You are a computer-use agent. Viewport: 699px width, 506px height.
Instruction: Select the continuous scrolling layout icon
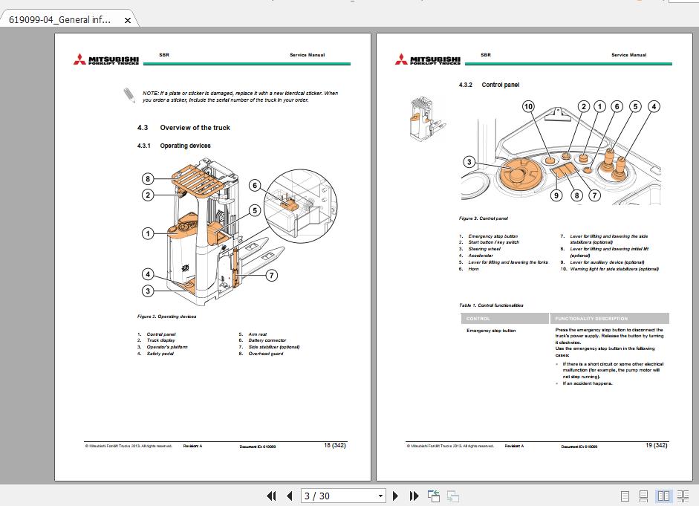tap(643, 496)
